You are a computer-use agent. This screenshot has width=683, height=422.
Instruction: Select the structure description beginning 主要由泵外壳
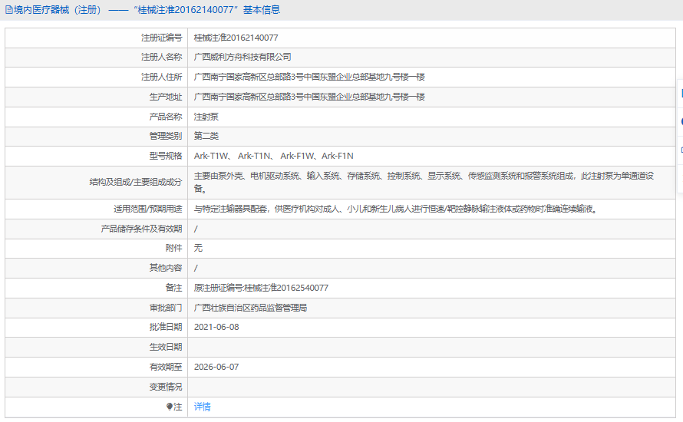pyautogui.click(x=424, y=182)
